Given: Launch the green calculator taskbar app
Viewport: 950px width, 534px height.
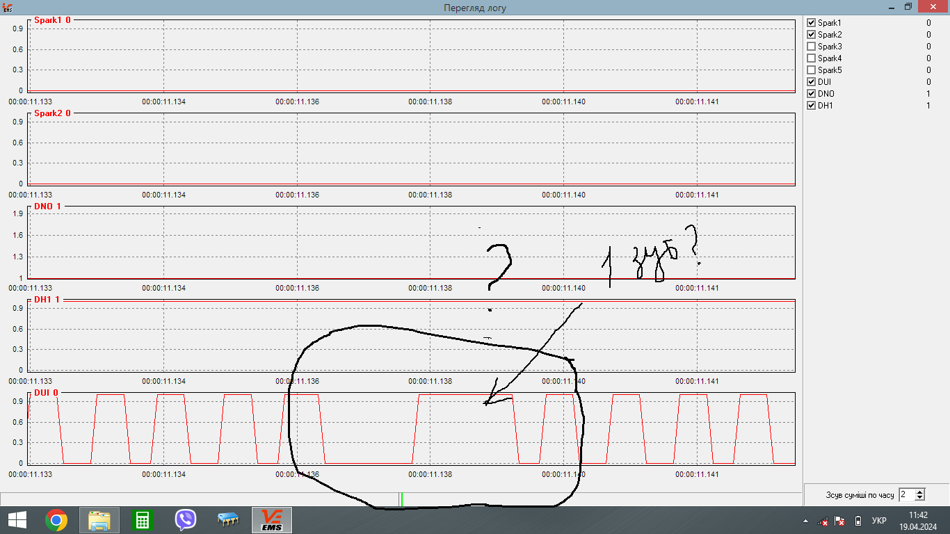Looking at the screenshot, I should point(143,520).
